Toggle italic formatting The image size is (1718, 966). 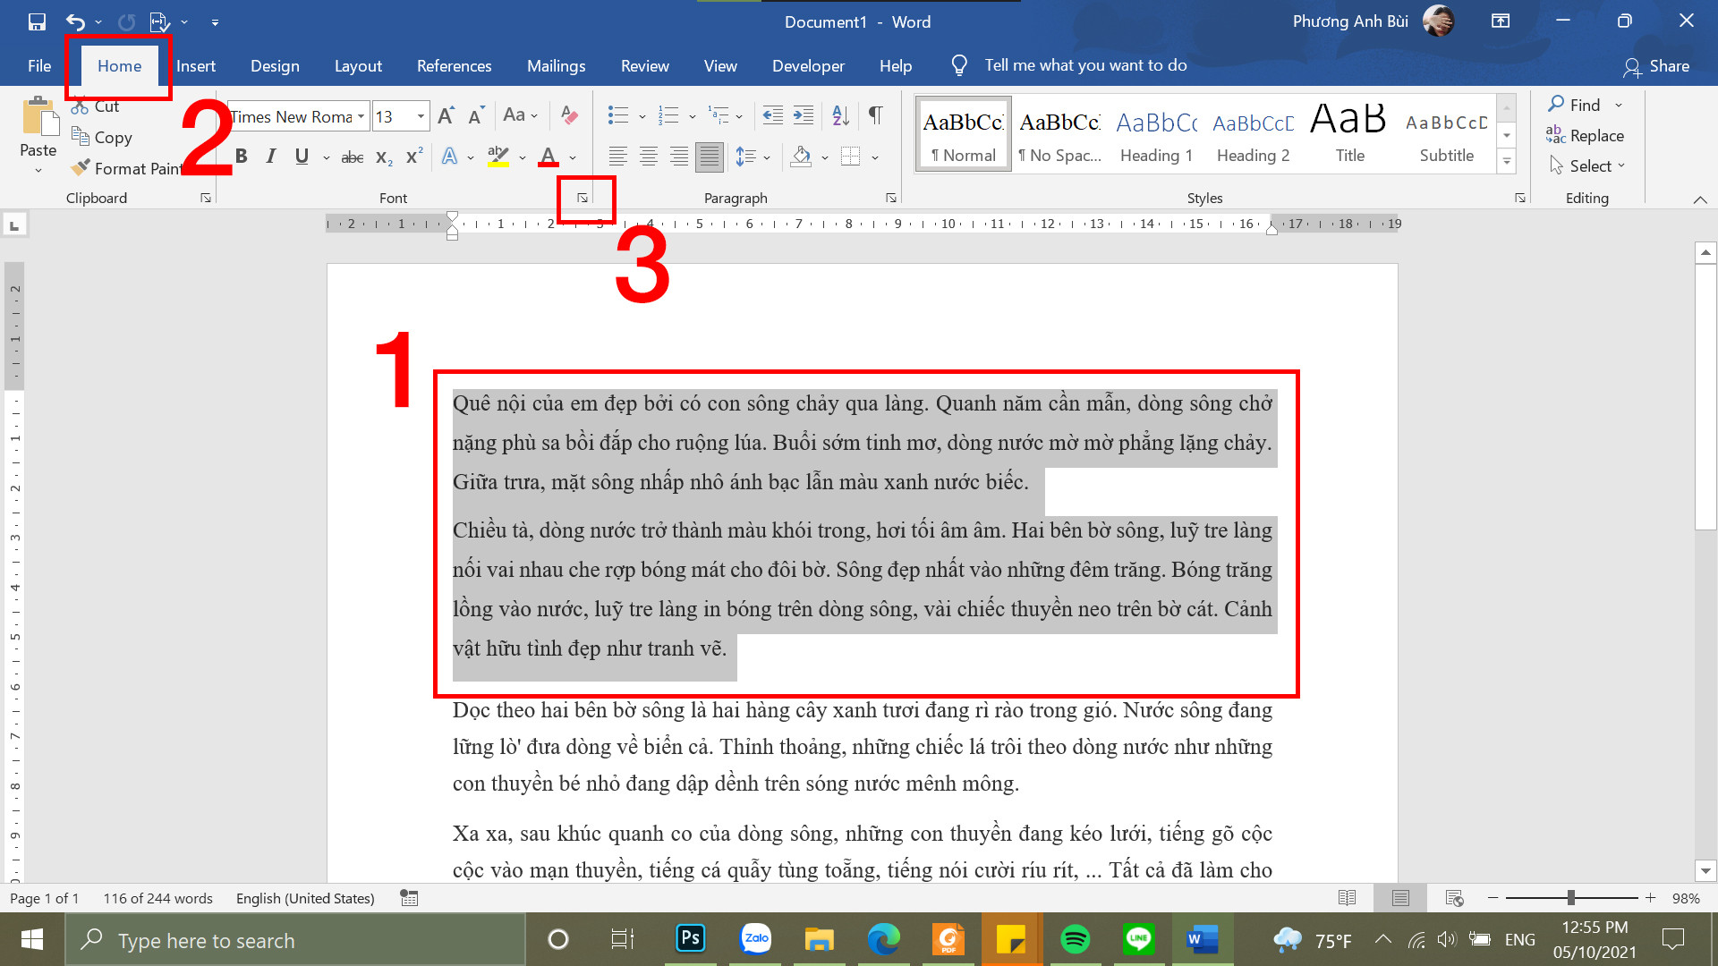coord(270,156)
